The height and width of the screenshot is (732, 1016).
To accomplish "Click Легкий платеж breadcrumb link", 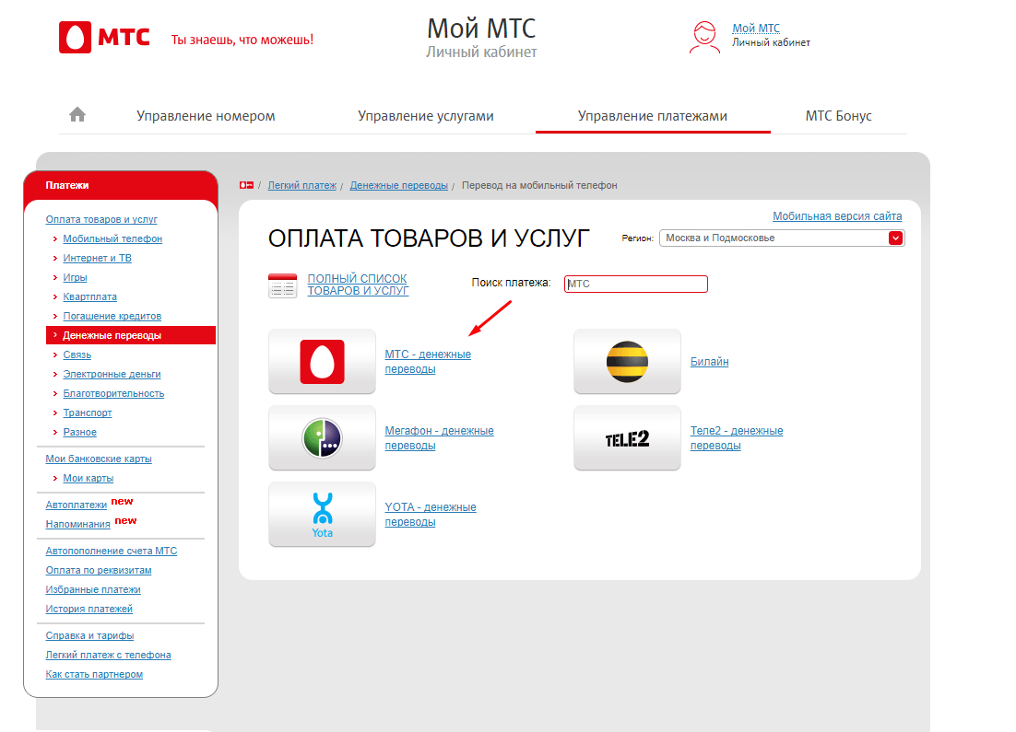I will [x=302, y=185].
